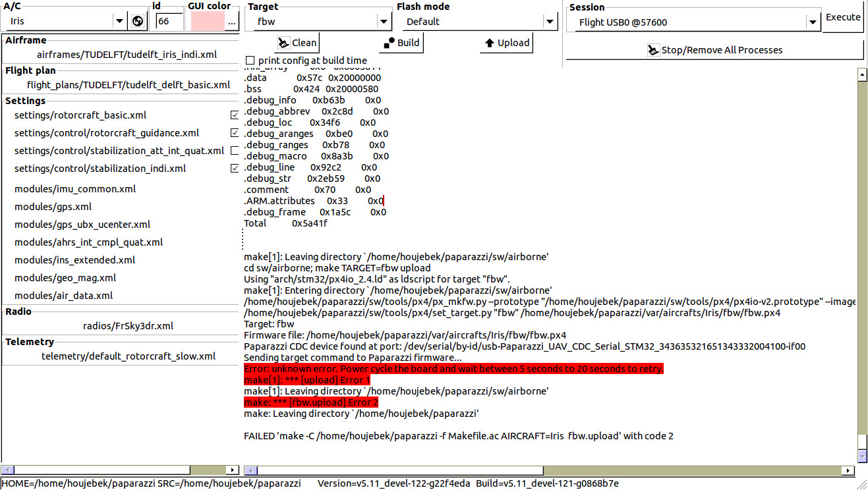Click the Telemetry section header

pyautogui.click(x=30, y=342)
